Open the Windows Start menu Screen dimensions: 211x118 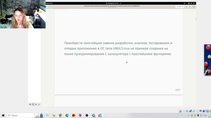click(x=3, y=115)
